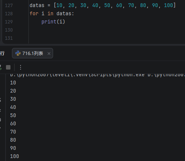Click line number 131 in the gutter
The width and height of the screenshot is (185, 161).
pyautogui.click(x=9, y=38)
